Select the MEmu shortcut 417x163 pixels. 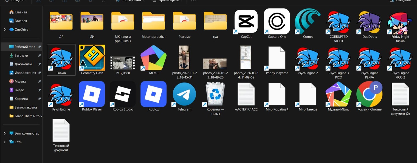tap(154, 60)
